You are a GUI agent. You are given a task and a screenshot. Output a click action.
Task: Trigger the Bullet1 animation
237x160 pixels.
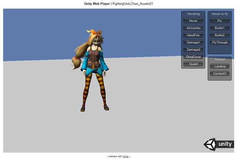pos(220,28)
